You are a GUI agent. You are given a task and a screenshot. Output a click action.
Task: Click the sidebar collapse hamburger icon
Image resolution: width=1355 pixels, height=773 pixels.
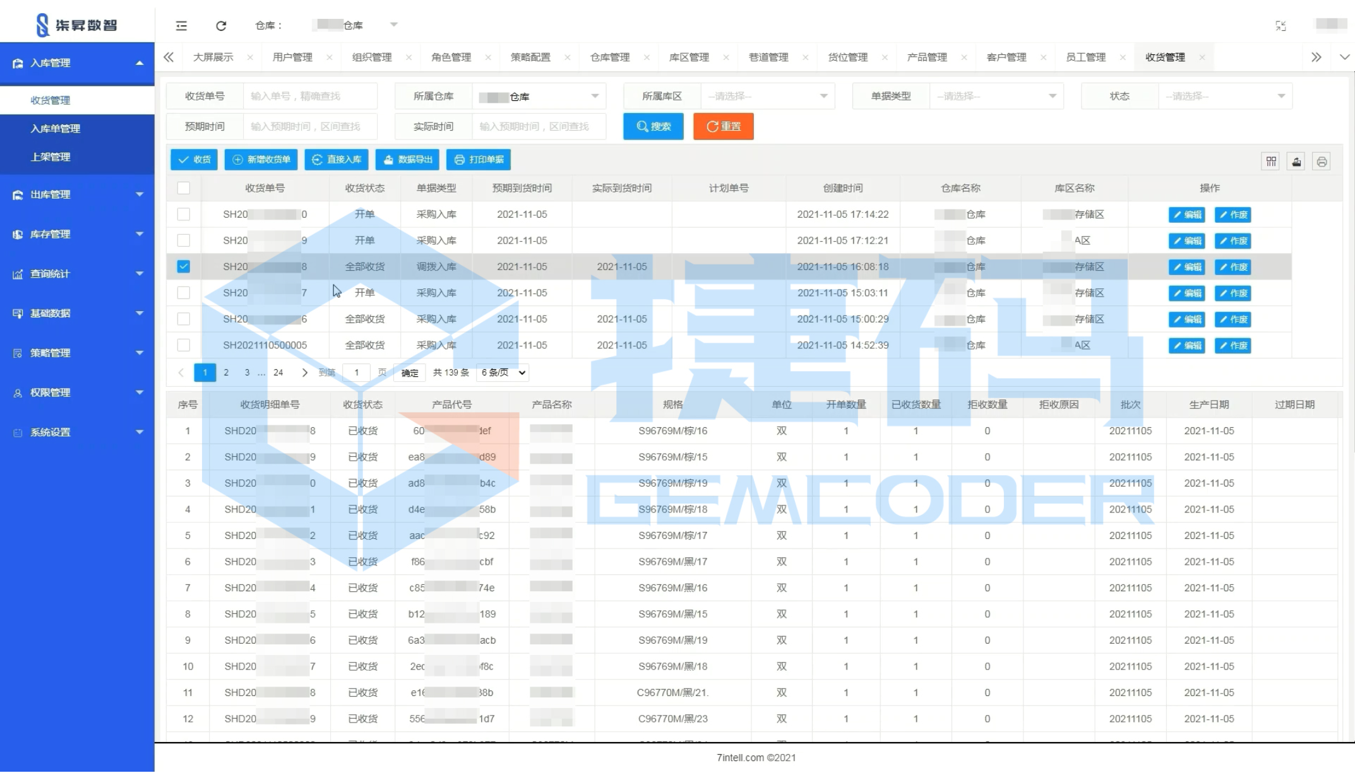pyautogui.click(x=181, y=26)
